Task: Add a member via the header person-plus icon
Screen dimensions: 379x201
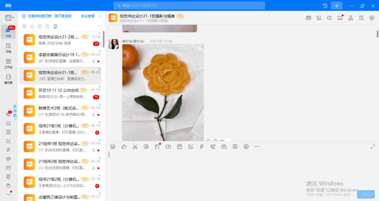Action: pos(351,18)
